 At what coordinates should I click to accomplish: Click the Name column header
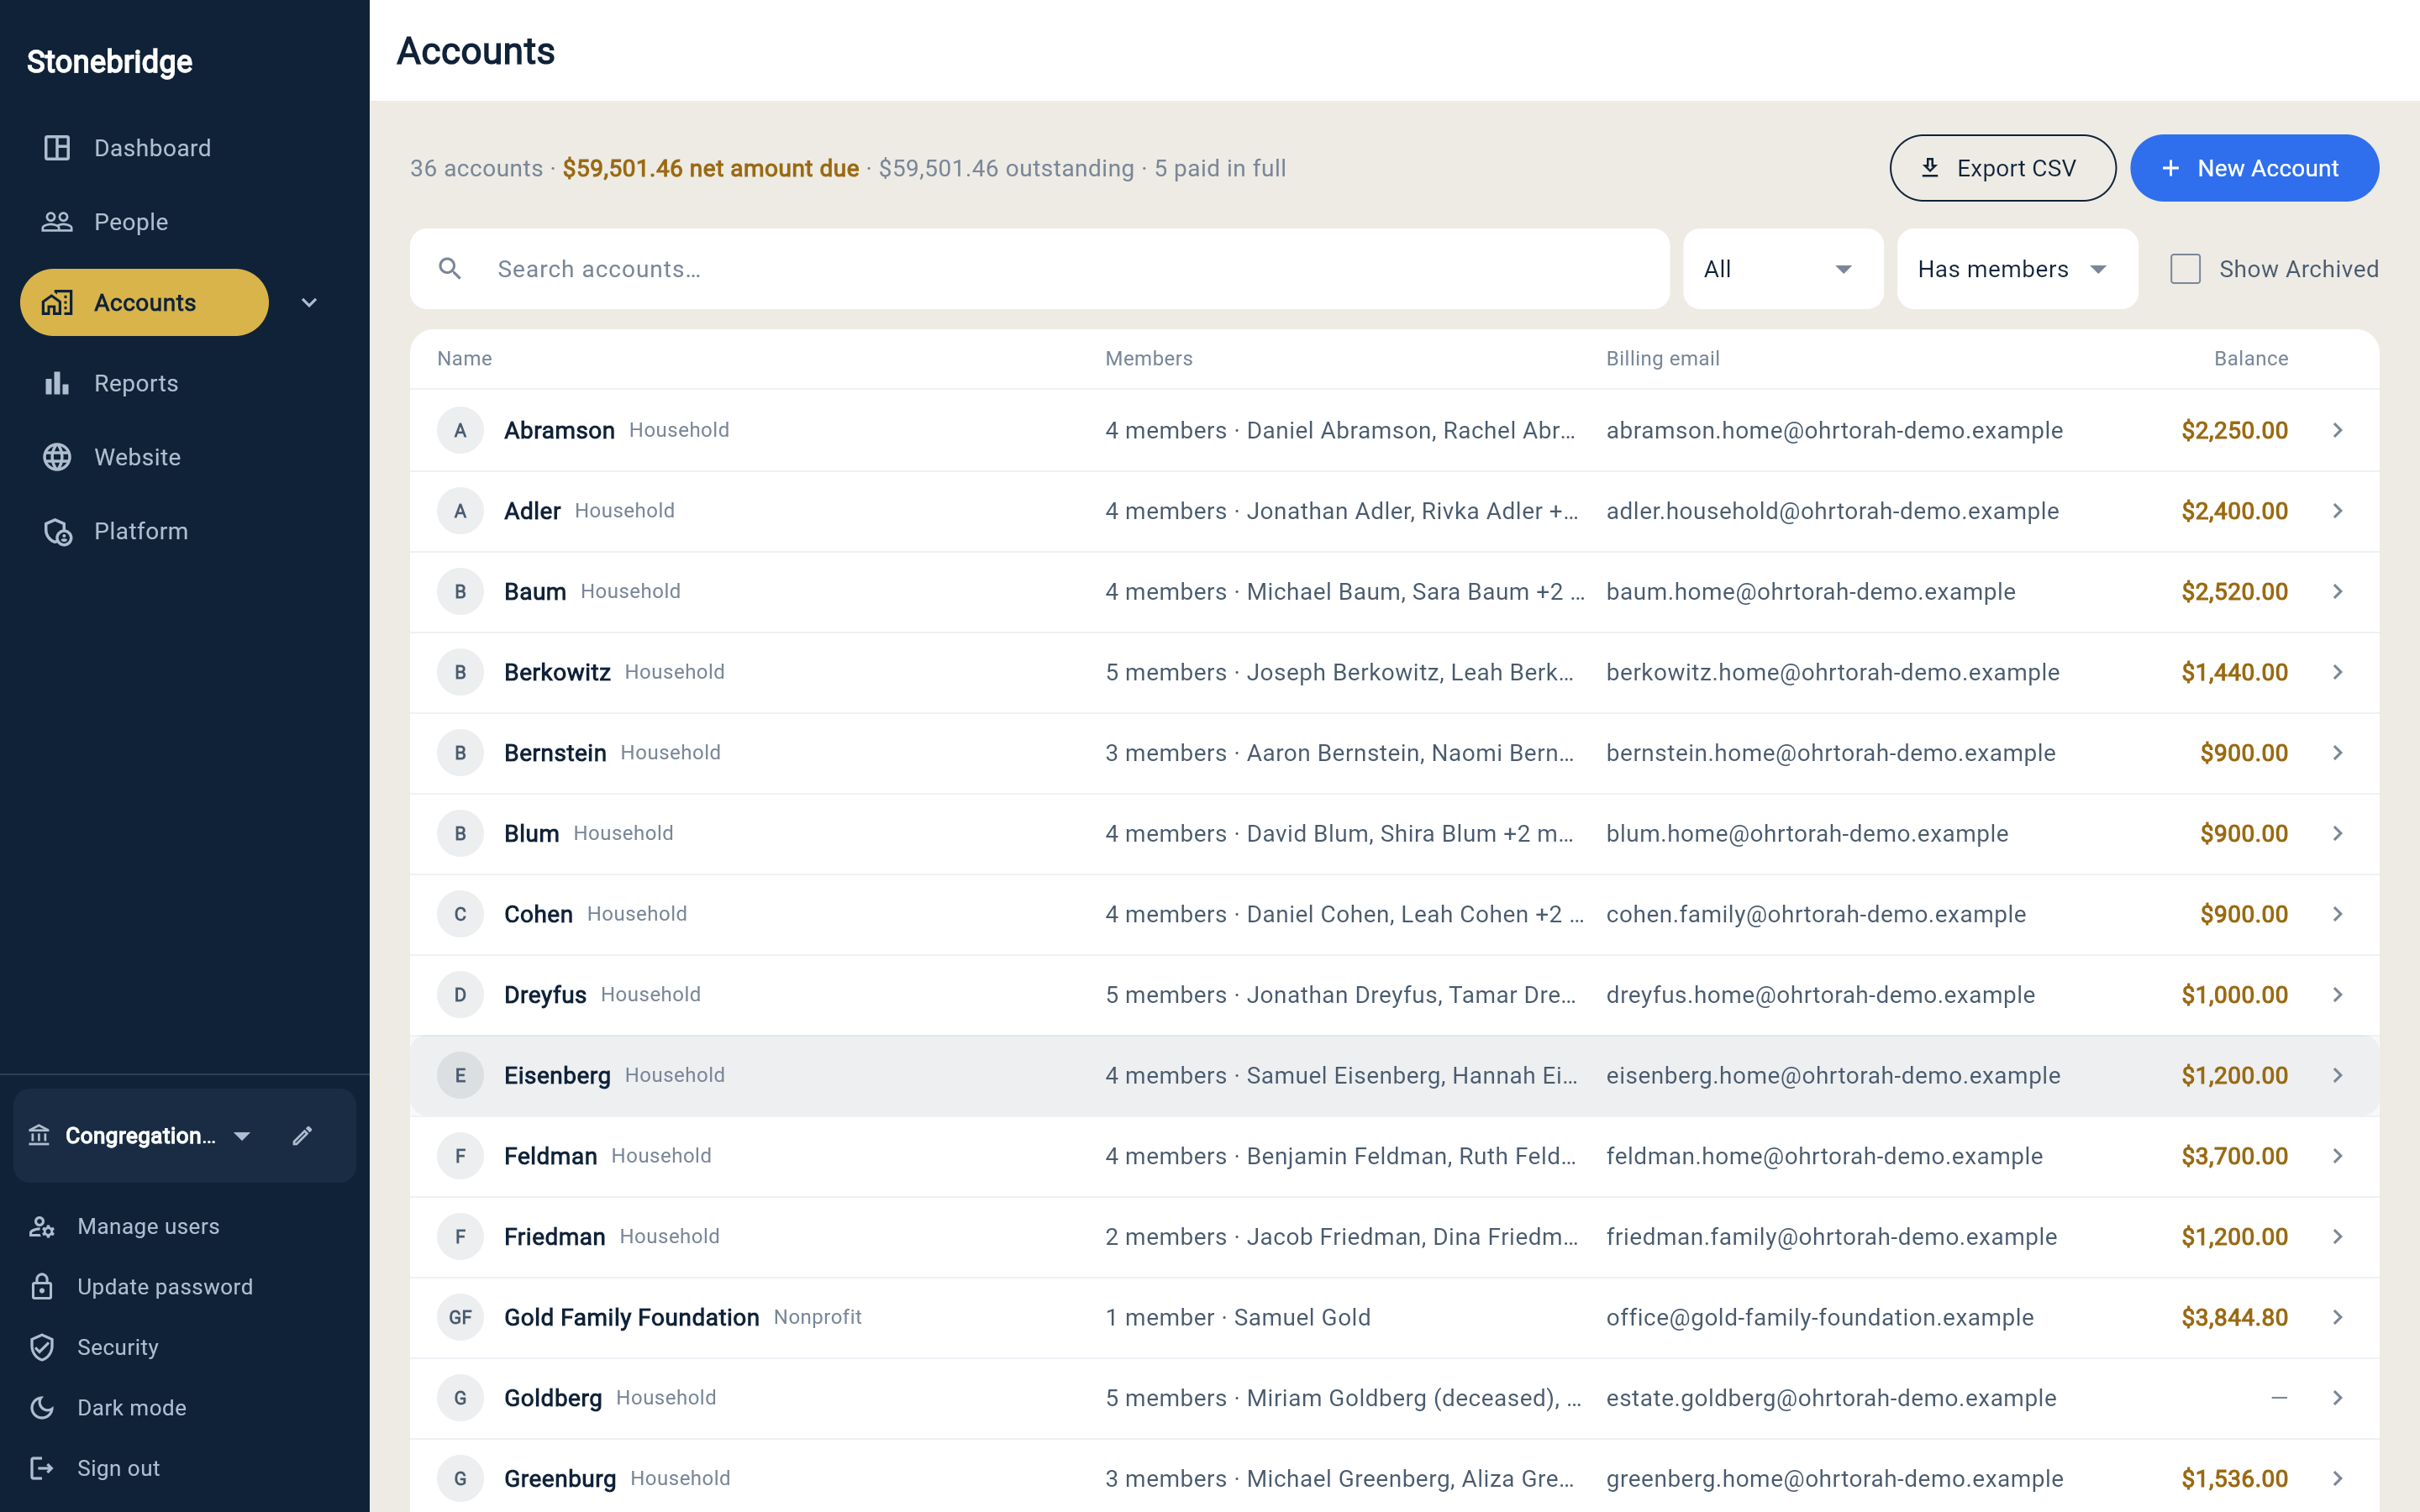point(464,358)
